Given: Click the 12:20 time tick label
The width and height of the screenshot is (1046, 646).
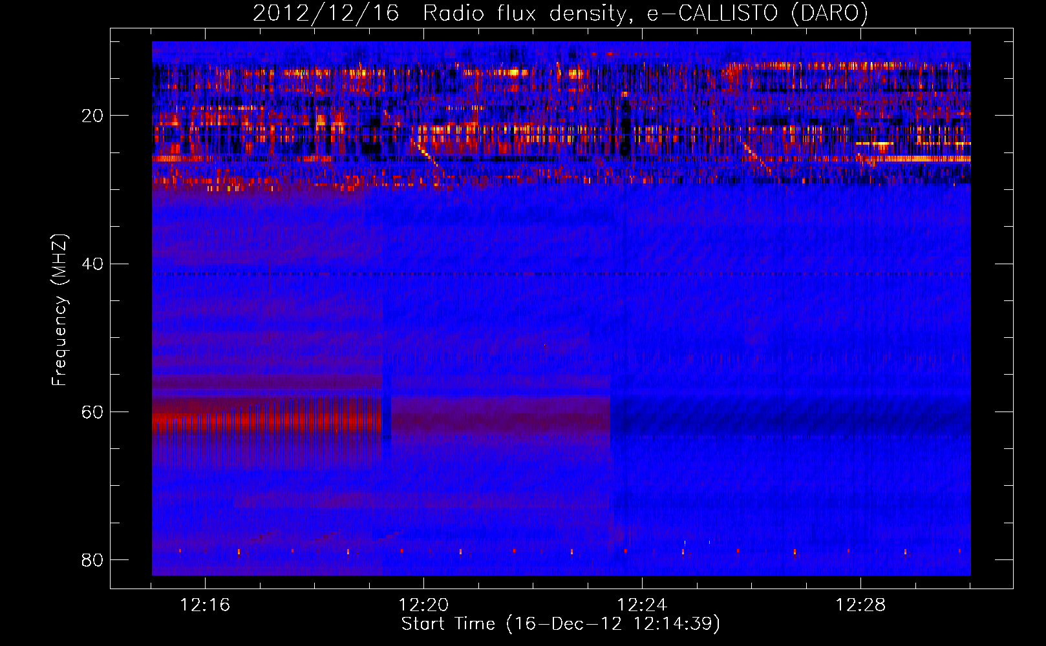Looking at the screenshot, I should tap(423, 605).
